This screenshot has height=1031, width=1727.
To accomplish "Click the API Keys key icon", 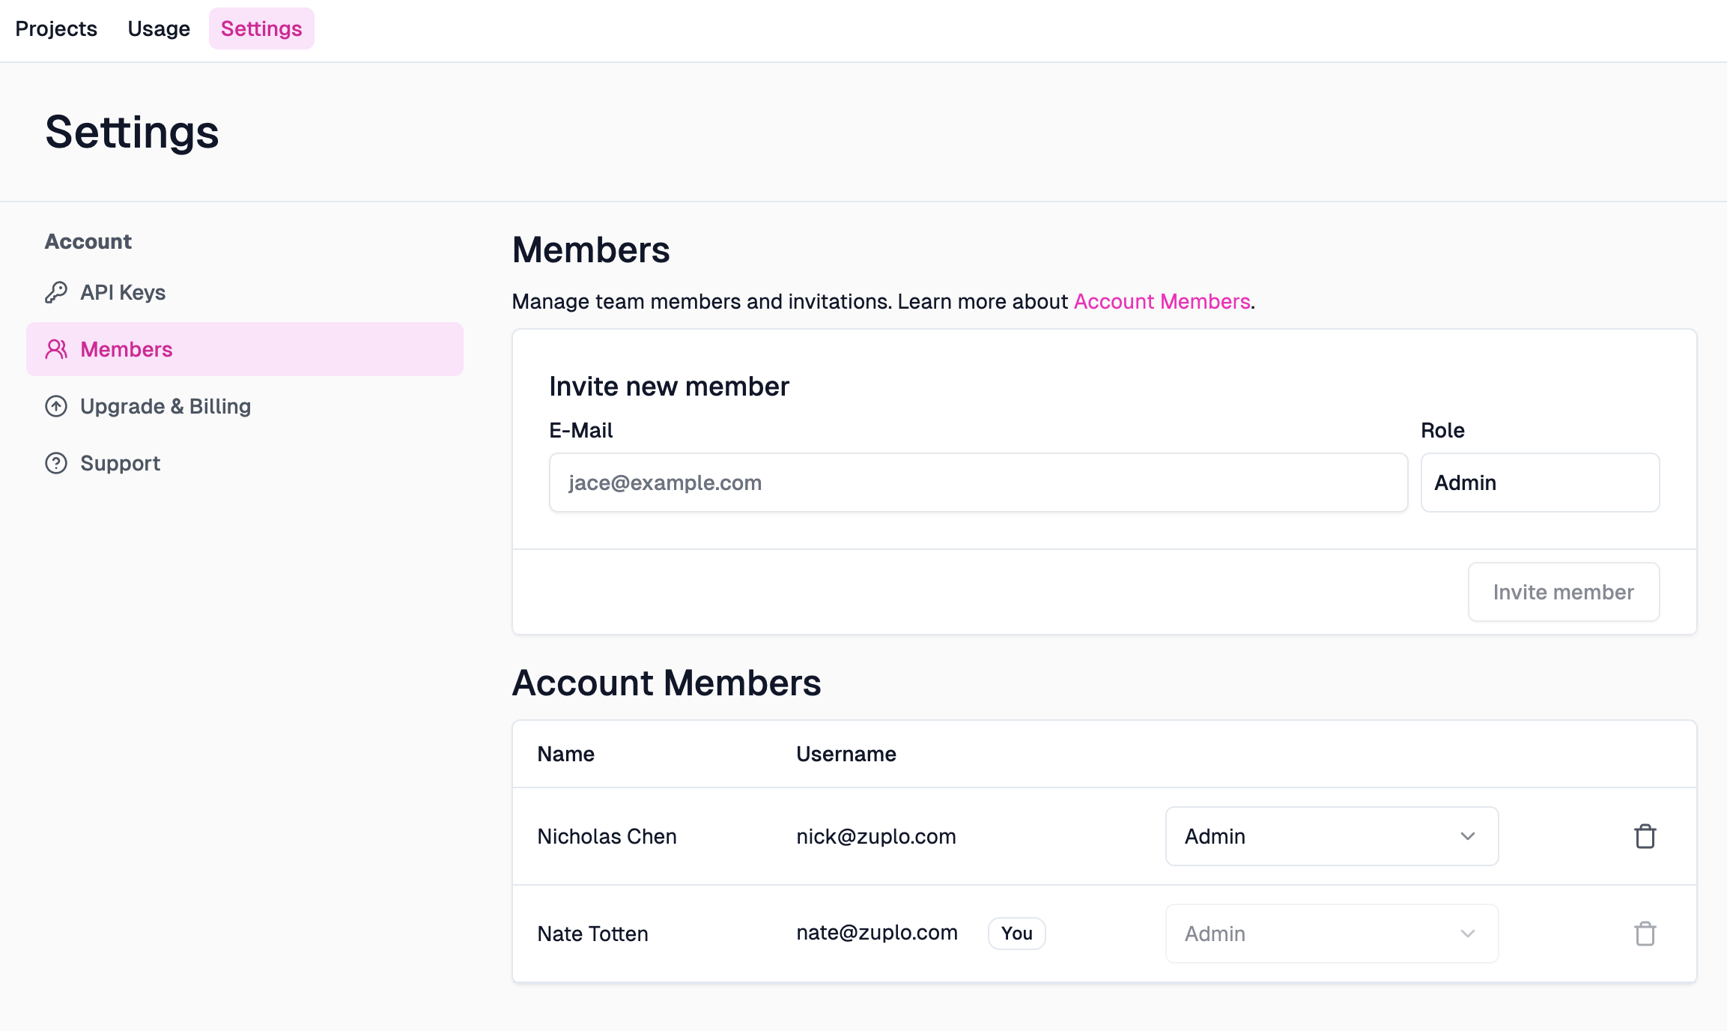I will click(56, 292).
